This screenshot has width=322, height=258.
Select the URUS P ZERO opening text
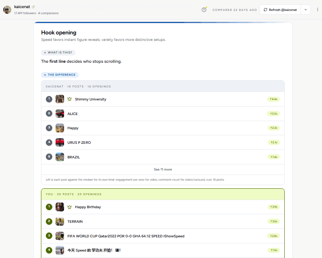(79, 143)
